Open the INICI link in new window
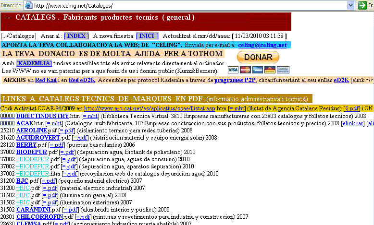Viewport: 374px width, 225px height. (x=147, y=36)
